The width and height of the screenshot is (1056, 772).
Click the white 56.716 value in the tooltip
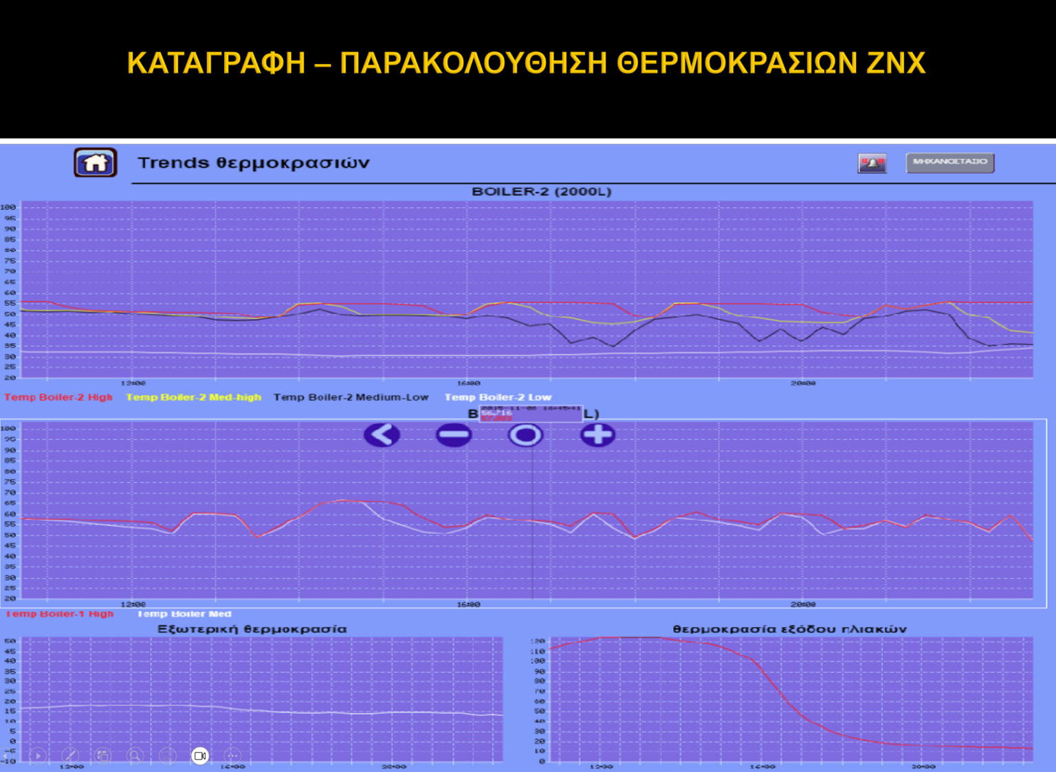pyautogui.click(x=496, y=413)
